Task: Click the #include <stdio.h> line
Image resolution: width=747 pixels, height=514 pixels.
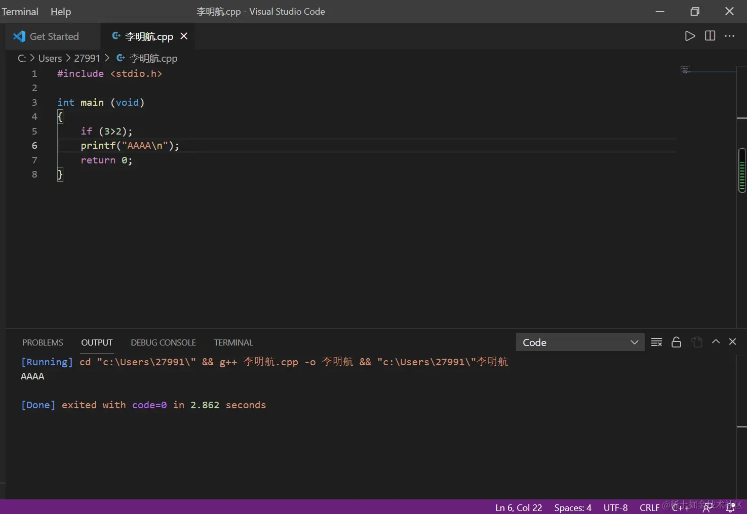Action: click(x=110, y=74)
